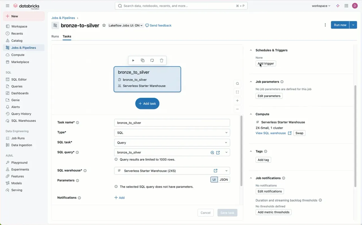Collapse the Schedules & Triggers section
This screenshot has width=362, height=225.
(x=251, y=50)
